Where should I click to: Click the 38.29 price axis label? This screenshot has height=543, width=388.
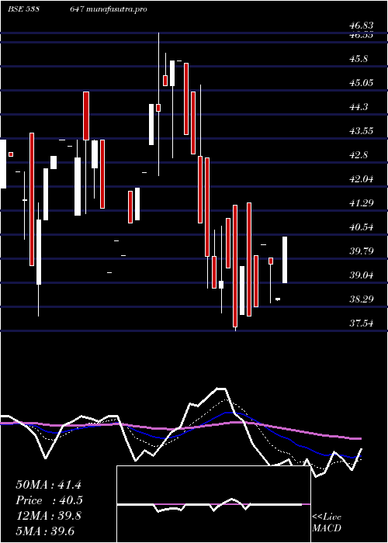tap(362, 299)
